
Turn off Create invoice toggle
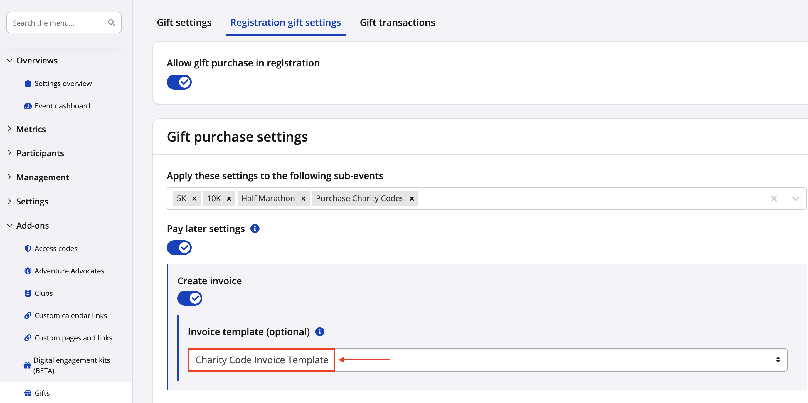click(x=190, y=298)
